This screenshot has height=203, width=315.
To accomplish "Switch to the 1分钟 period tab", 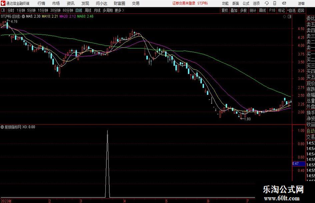I will (x=21, y=10).
